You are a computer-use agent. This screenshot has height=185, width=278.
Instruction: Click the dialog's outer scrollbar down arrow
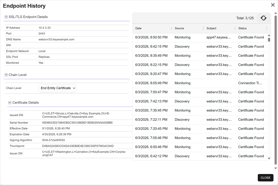point(276,168)
